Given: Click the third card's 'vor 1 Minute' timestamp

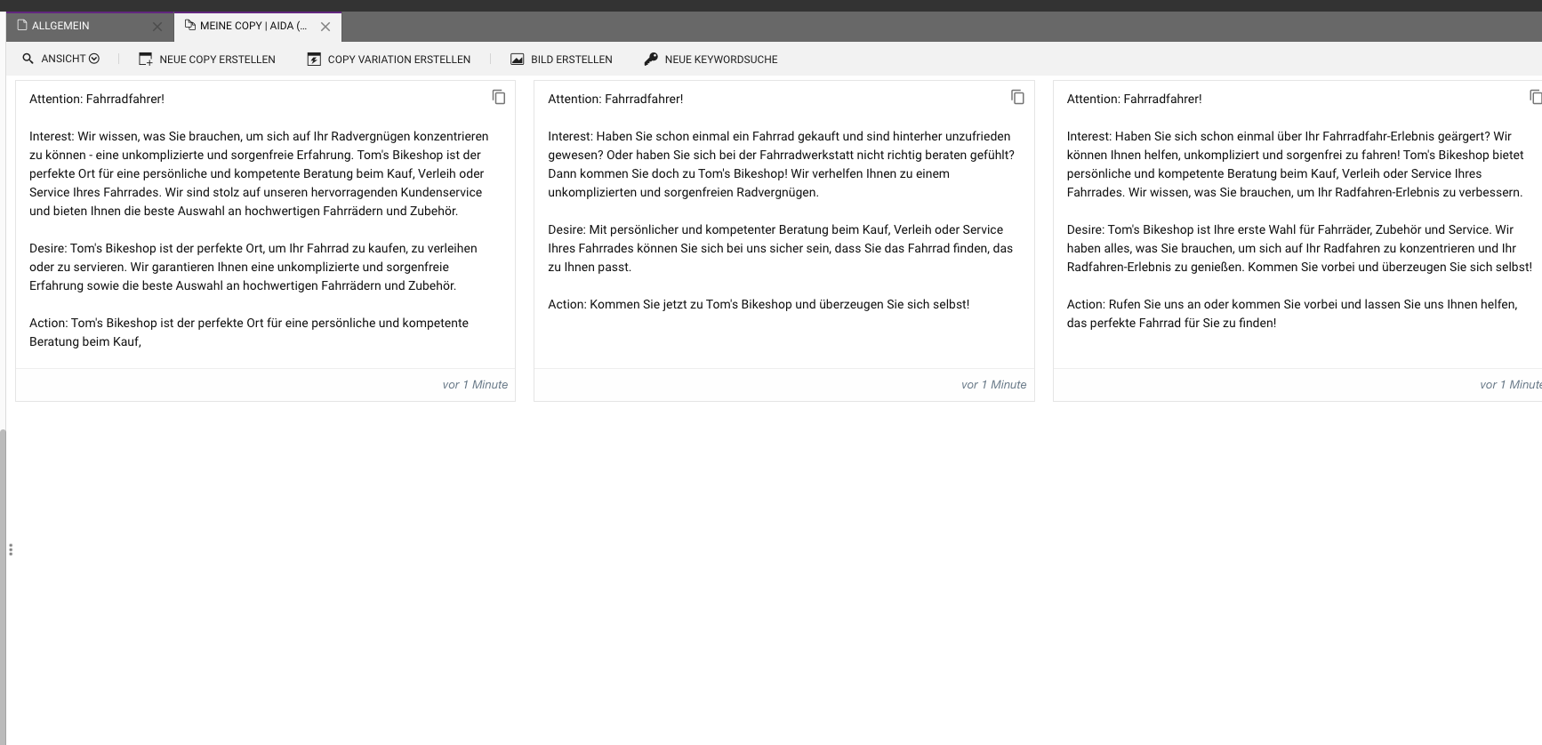Looking at the screenshot, I should [1509, 385].
